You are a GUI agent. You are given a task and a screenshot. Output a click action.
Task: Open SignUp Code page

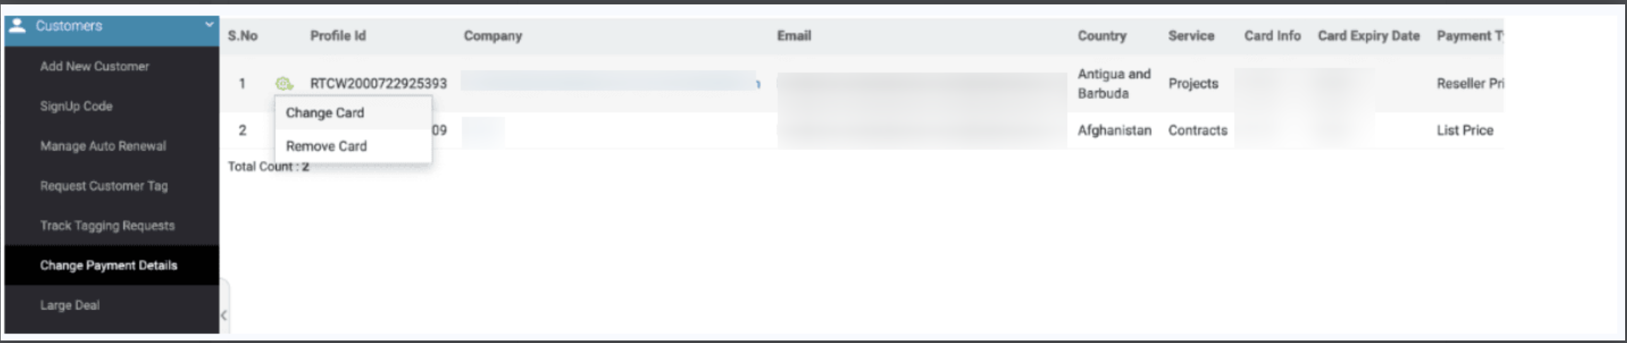click(76, 106)
